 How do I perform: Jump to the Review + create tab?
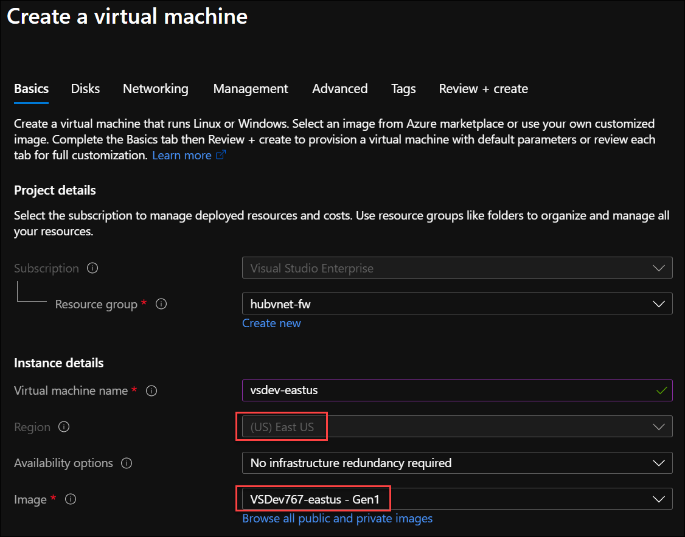pos(483,89)
